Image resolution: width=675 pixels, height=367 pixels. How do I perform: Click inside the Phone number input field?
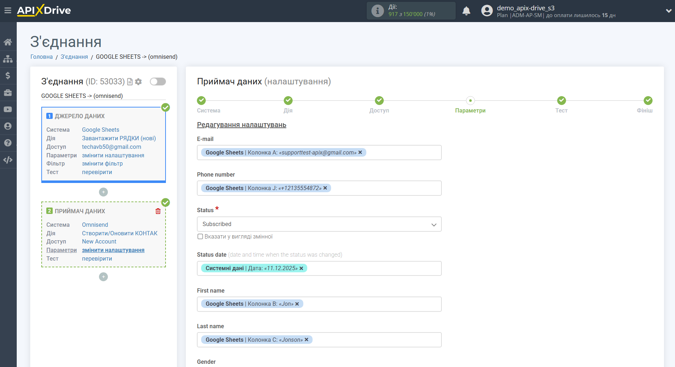(x=384, y=188)
